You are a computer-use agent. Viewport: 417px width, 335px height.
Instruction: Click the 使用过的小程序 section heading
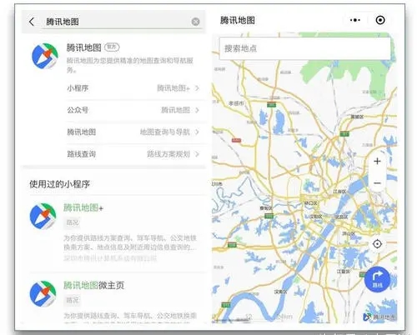pyautogui.click(x=59, y=184)
